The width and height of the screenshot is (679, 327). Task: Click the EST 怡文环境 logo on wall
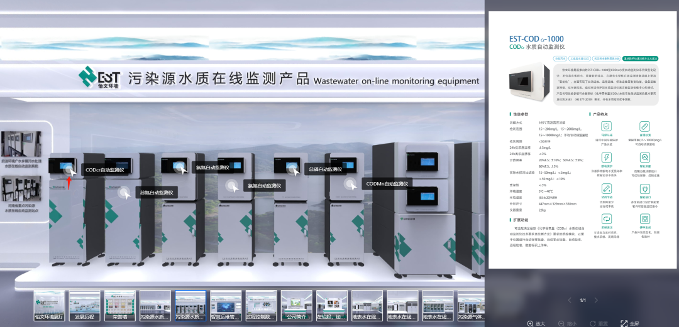[101, 78]
